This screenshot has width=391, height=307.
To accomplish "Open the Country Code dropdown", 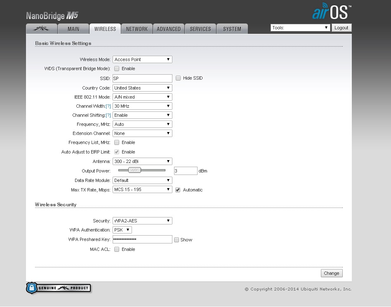I will click(x=142, y=88).
